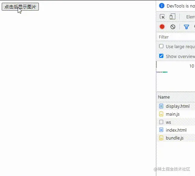Select the ws request row
195x176 pixels.
176,122
